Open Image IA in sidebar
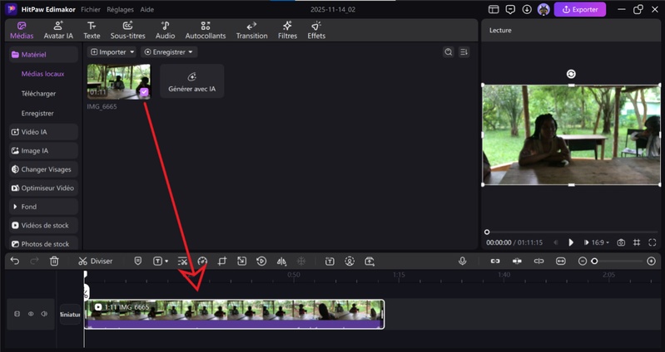This screenshot has height=352, width=665. click(x=43, y=150)
